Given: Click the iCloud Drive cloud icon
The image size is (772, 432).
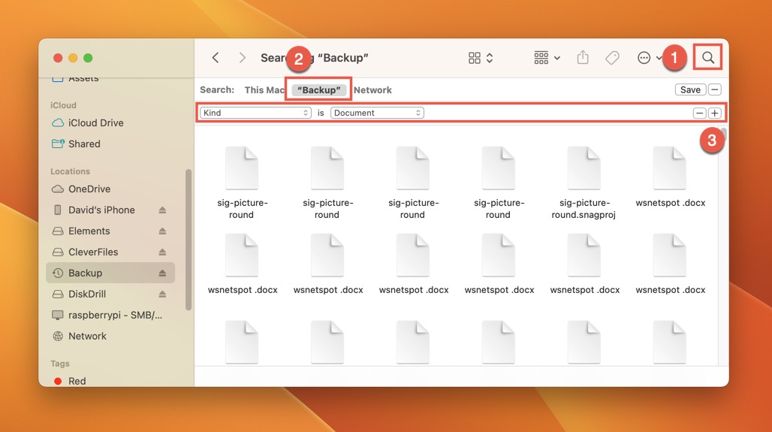Looking at the screenshot, I should (x=58, y=122).
